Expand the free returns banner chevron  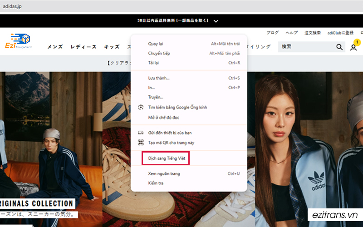click(x=216, y=21)
